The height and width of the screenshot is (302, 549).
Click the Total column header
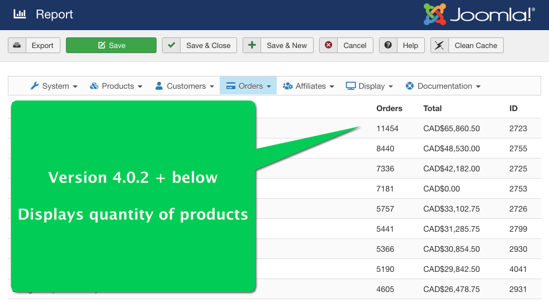click(x=432, y=108)
